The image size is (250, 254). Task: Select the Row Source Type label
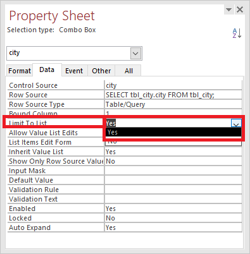click(37, 104)
